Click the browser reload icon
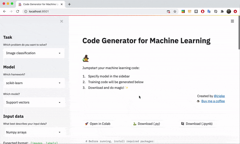 click(x=18, y=11)
